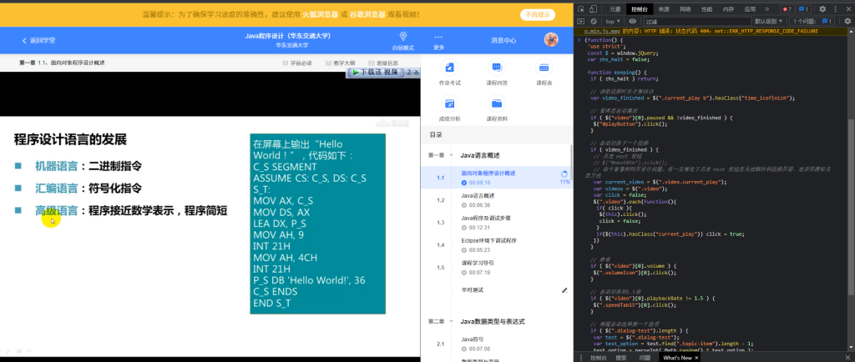
Task: Click the help question-mark icon on download bar
Action: (x=408, y=72)
